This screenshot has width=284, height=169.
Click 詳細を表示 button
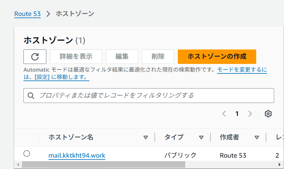[76, 57]
